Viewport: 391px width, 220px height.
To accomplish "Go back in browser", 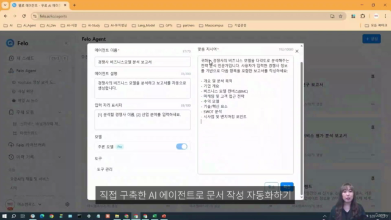I will [x=5, y=16].
